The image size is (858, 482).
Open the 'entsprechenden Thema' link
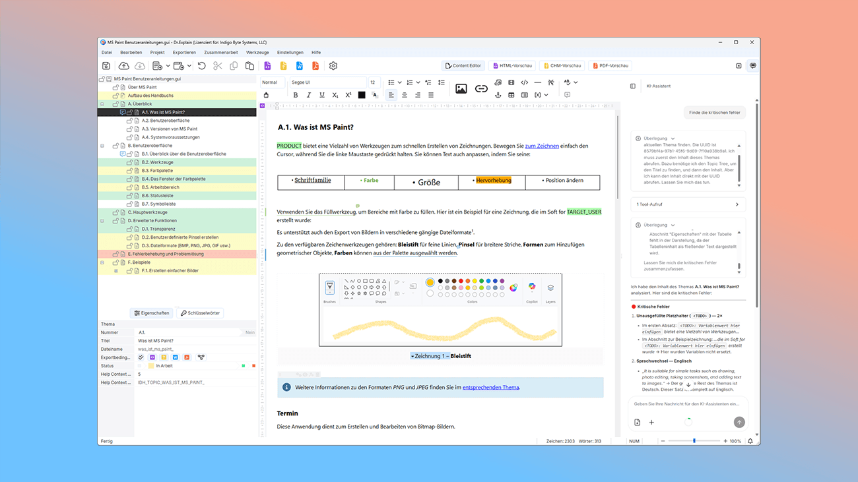pyautogui.click(x=490, y=387)
